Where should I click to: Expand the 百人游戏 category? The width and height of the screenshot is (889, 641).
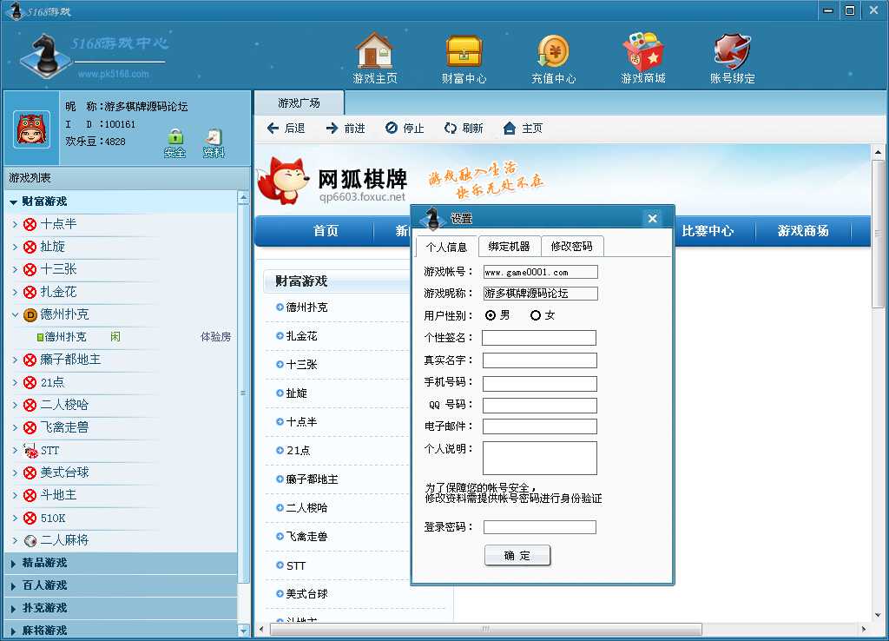click(x=13, y=586)
